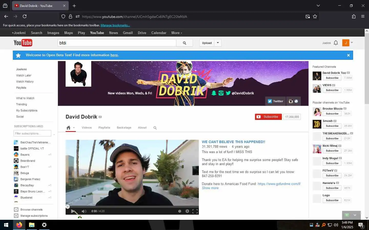Click the browser address bar URL

click(x=135, y=17)
